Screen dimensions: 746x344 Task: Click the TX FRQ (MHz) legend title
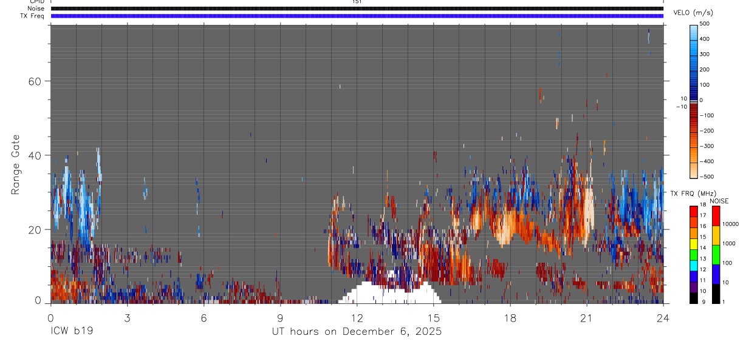pyautogui.click(x=693, y=193)
